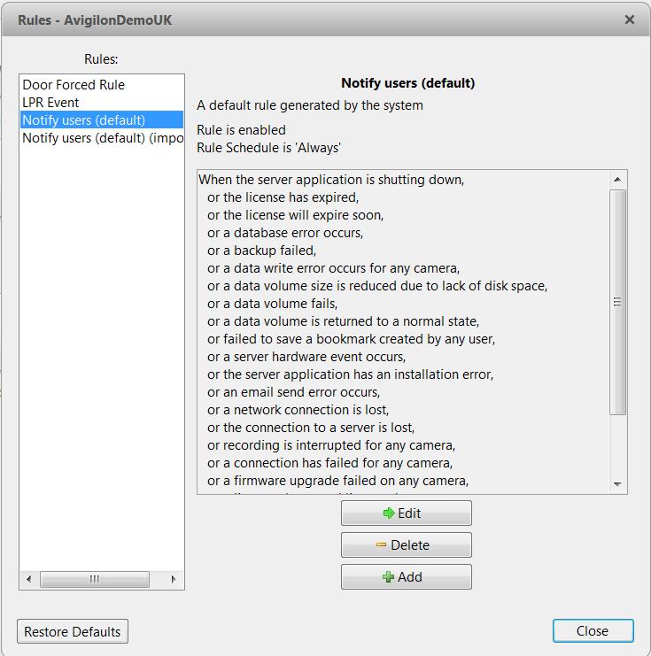Click the Add button label
Image resolution: width=651 pixels, height=656 pixels.
409,577
